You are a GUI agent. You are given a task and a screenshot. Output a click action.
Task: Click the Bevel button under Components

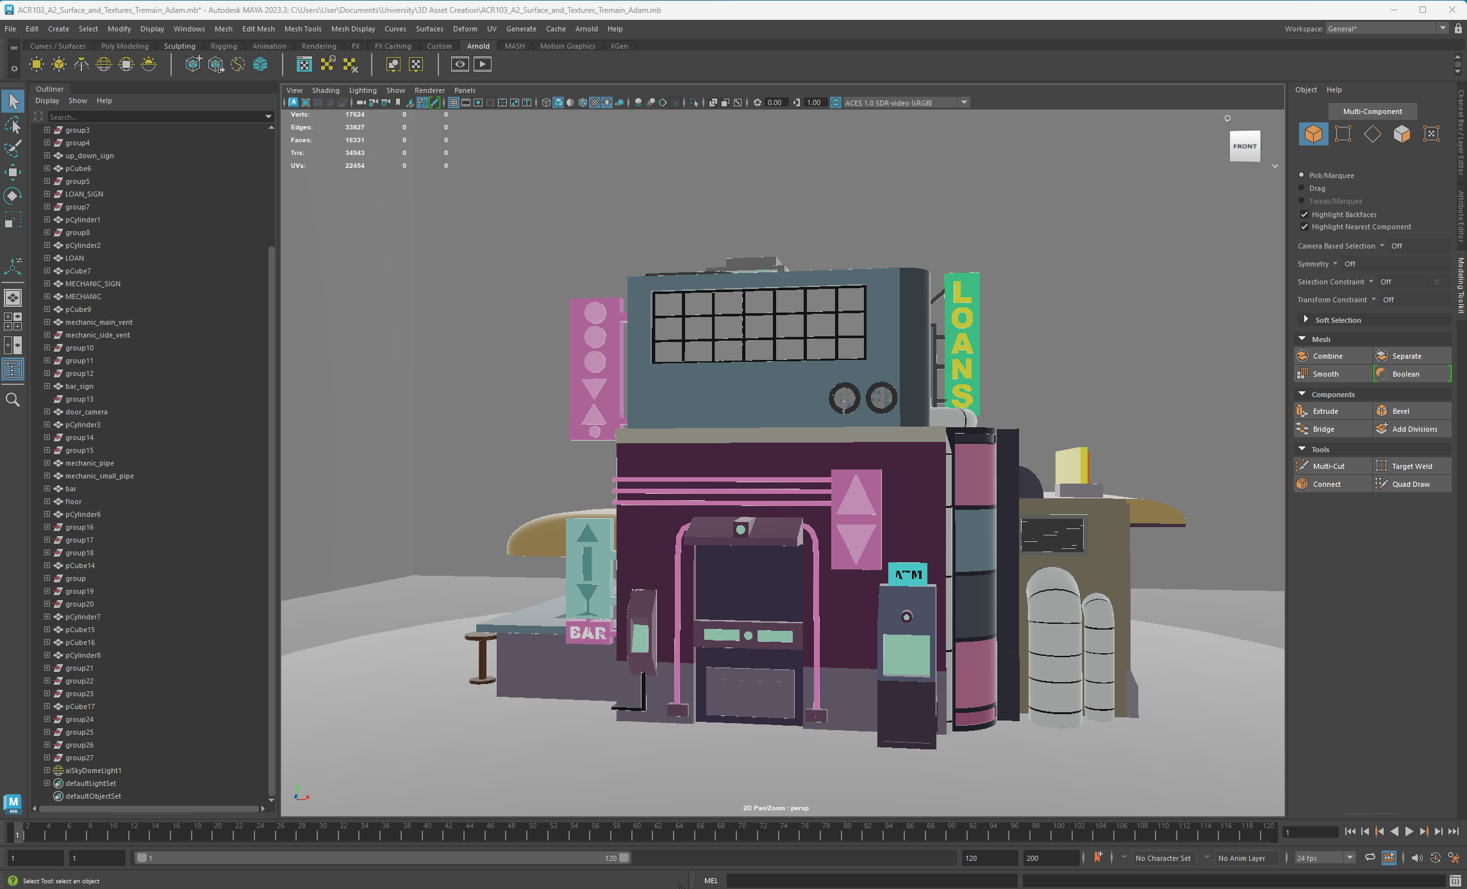(x=1401, y=411)
